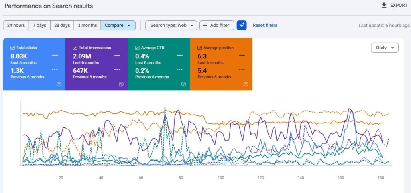Open help icon on Average CTR card

(183, 84)
